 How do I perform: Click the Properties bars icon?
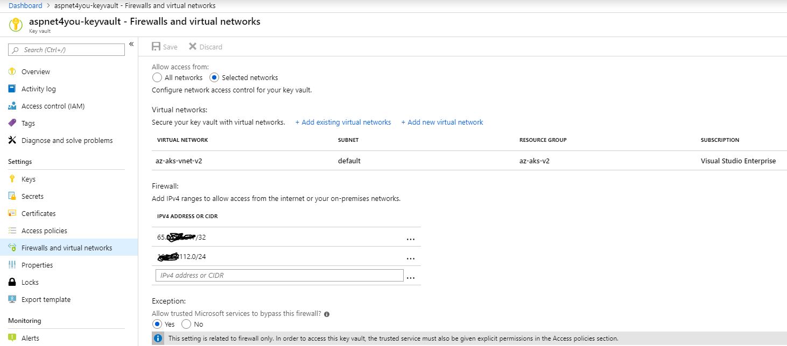12,265
